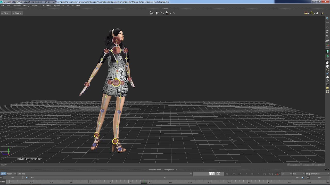Click the second white cube display icon
Viewport: 330px width, 185px height.
point(327,66)
